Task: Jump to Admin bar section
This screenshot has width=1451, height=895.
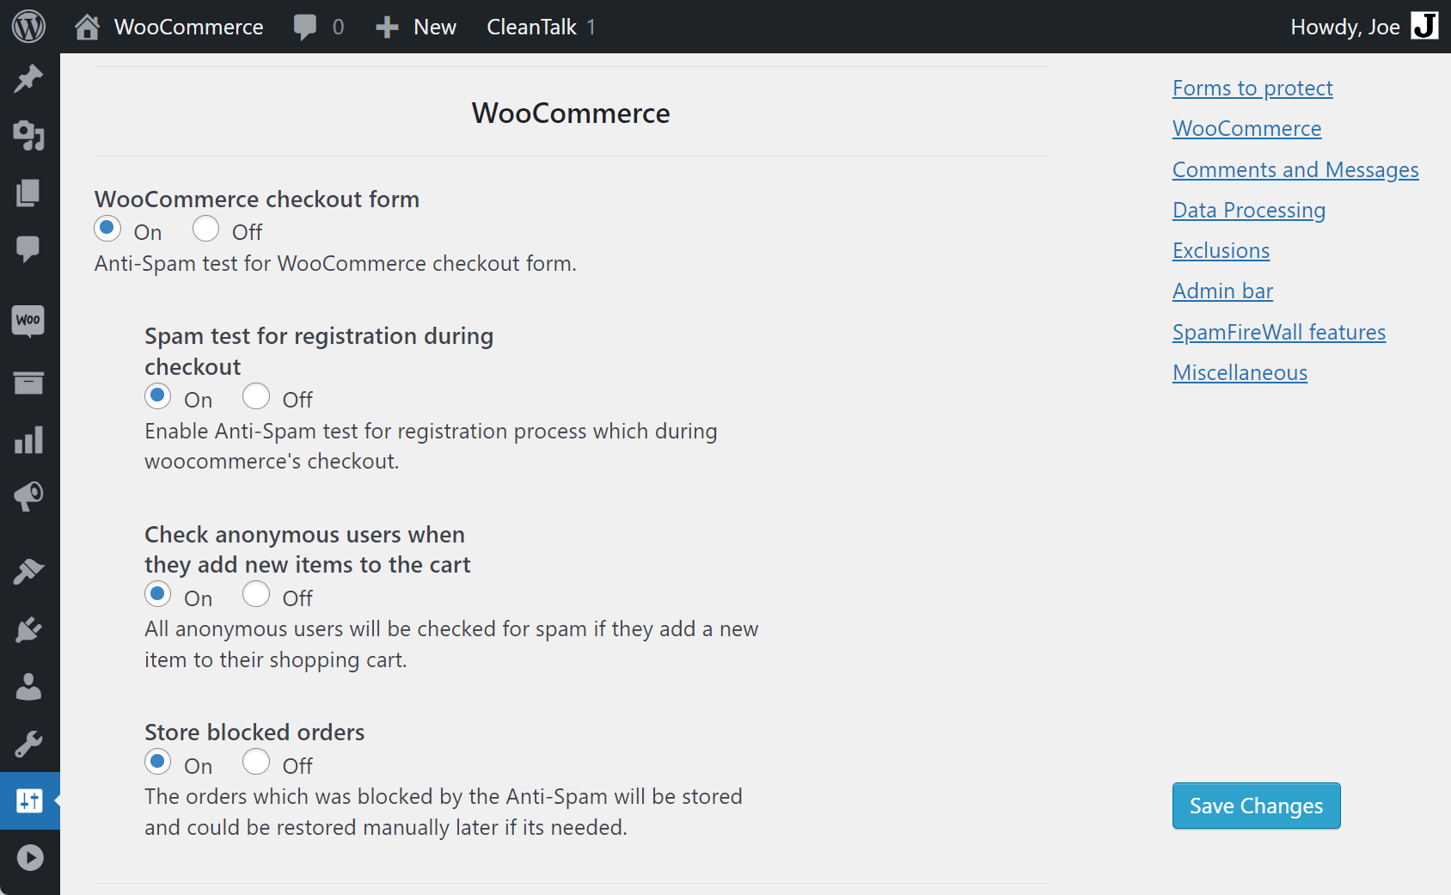Action: pyautogui.click(x=1222, y=291)
